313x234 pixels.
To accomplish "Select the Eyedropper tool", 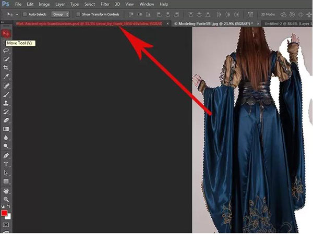I will pos(6,77).
